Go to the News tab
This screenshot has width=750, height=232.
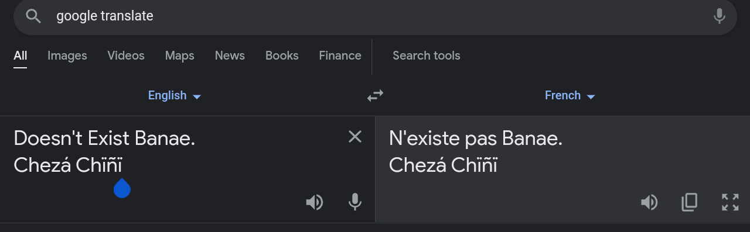coord(230,56)
